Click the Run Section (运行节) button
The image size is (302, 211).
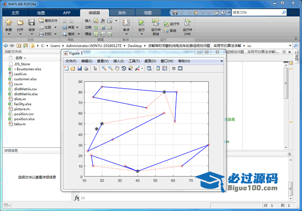(171, 24)
